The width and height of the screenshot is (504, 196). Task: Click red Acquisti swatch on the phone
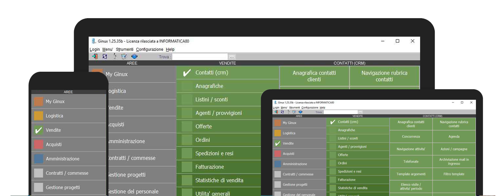[x=39, y=144]
